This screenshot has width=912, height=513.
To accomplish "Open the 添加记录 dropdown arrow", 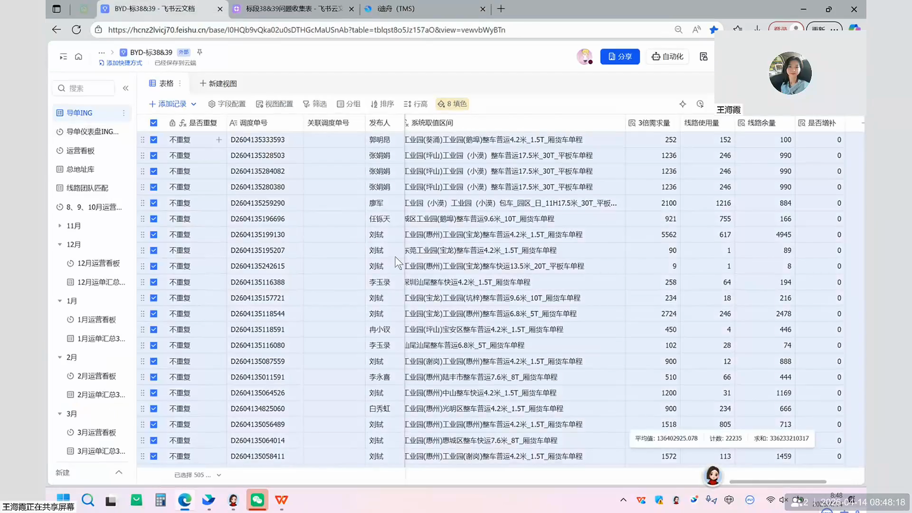I will (194, 104).
